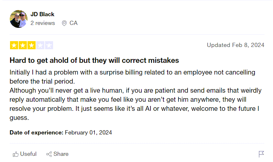Click the fifth greyed-out rating star
The width and height of the screenshot is (273, 162).
tap(49, 45)
